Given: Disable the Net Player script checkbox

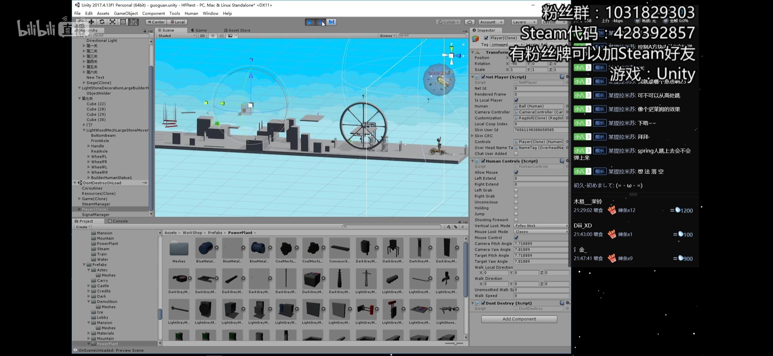Looking at the screenshot, I should point(483,77).
